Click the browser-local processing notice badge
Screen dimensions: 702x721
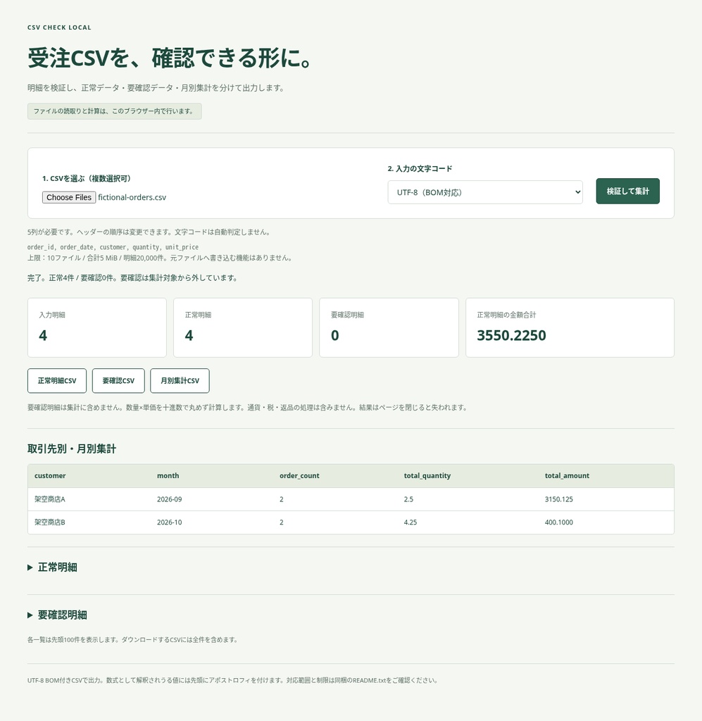point(115,111)
